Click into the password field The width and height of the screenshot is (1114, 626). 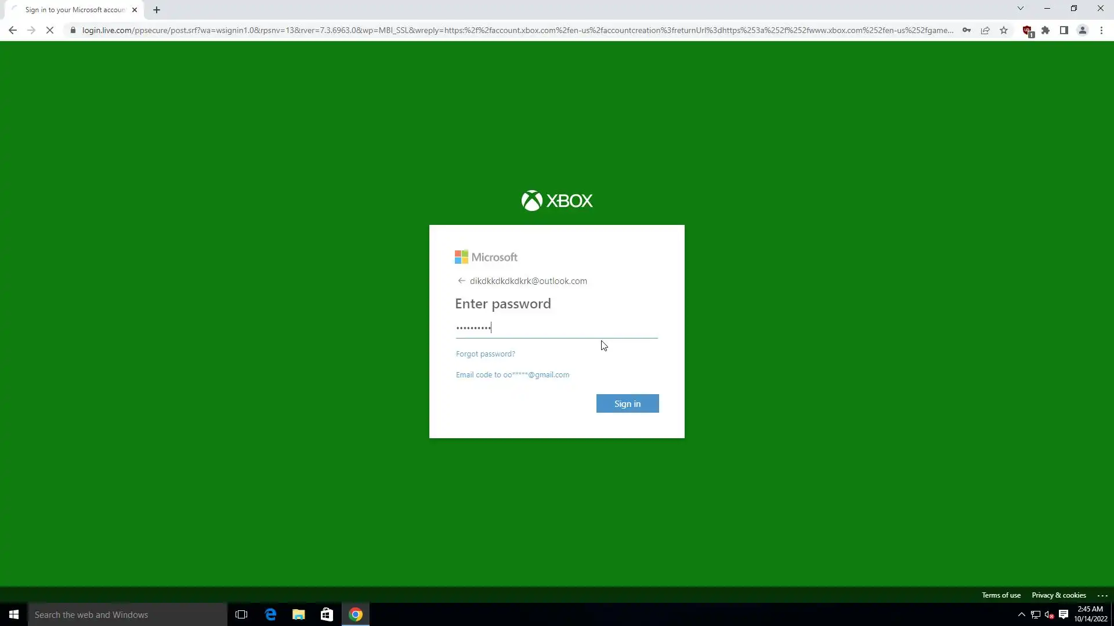point(556,328)
